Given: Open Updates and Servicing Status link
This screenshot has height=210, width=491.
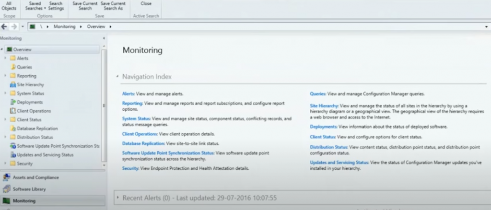Looking at the screenshot, I should point(340,163).
